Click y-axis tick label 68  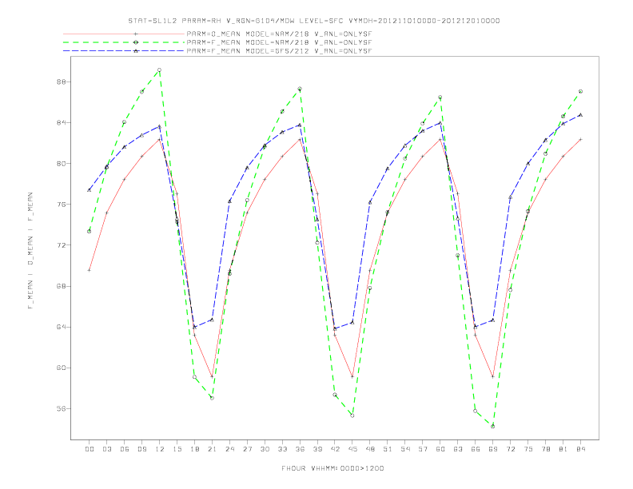tap(62, 286)
